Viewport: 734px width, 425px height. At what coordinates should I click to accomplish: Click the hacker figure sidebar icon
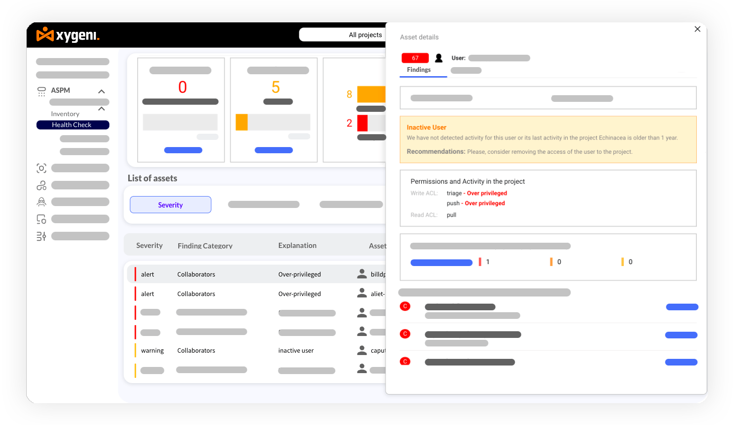41,202
